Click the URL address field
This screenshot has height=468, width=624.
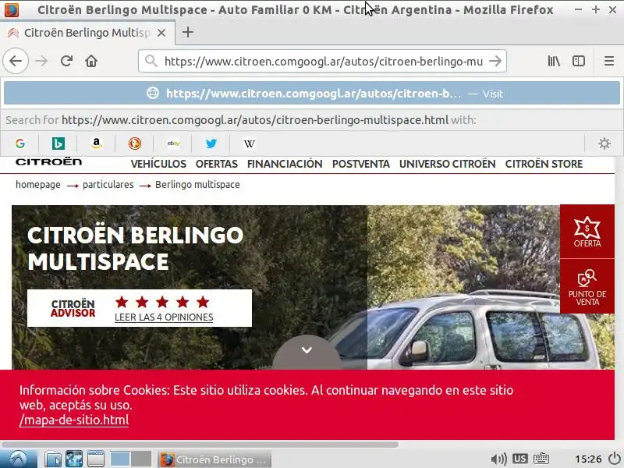323,61
